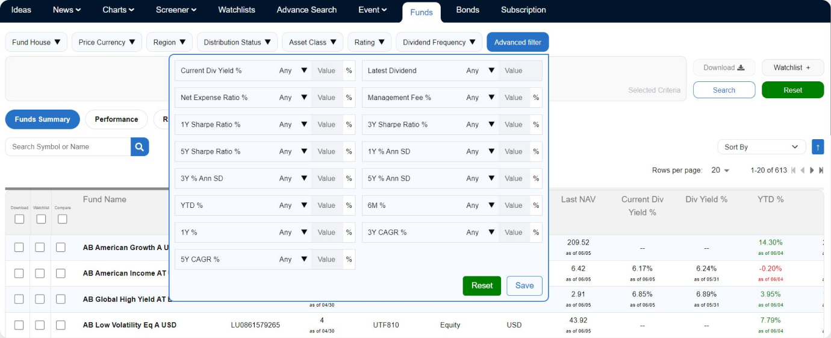Click Value field for 1Y Sharpe Ratio %
831x338 pixels.
327,125
